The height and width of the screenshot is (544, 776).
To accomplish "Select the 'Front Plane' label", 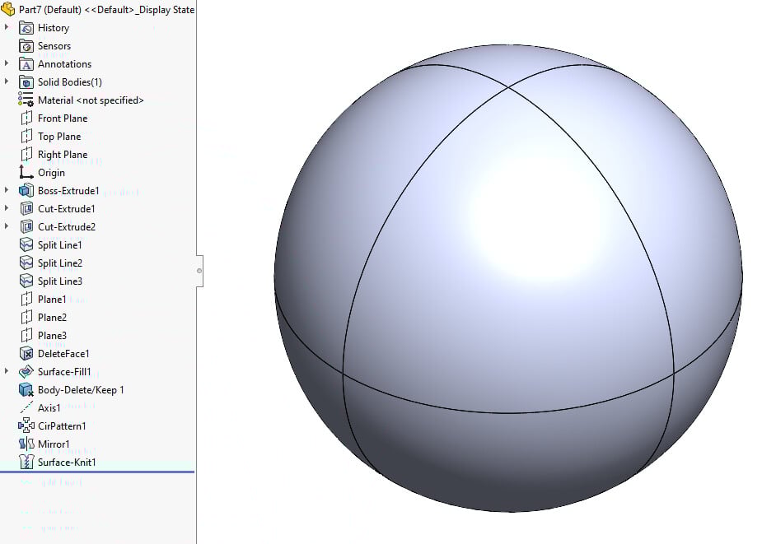I will tap(63, 119).
